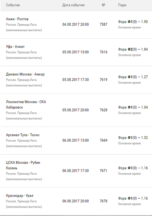This screenshot has width=152, height=216.
Task: Select the Фора Ф1(0) 1.32 bet
Action: [x=133, y=138]
